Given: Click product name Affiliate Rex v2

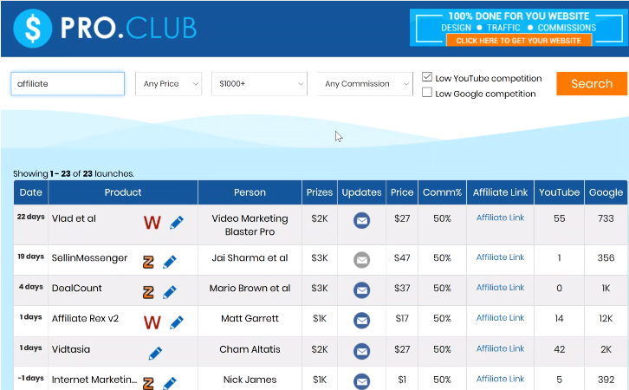Looking at the screenshot, I should 85,319.
